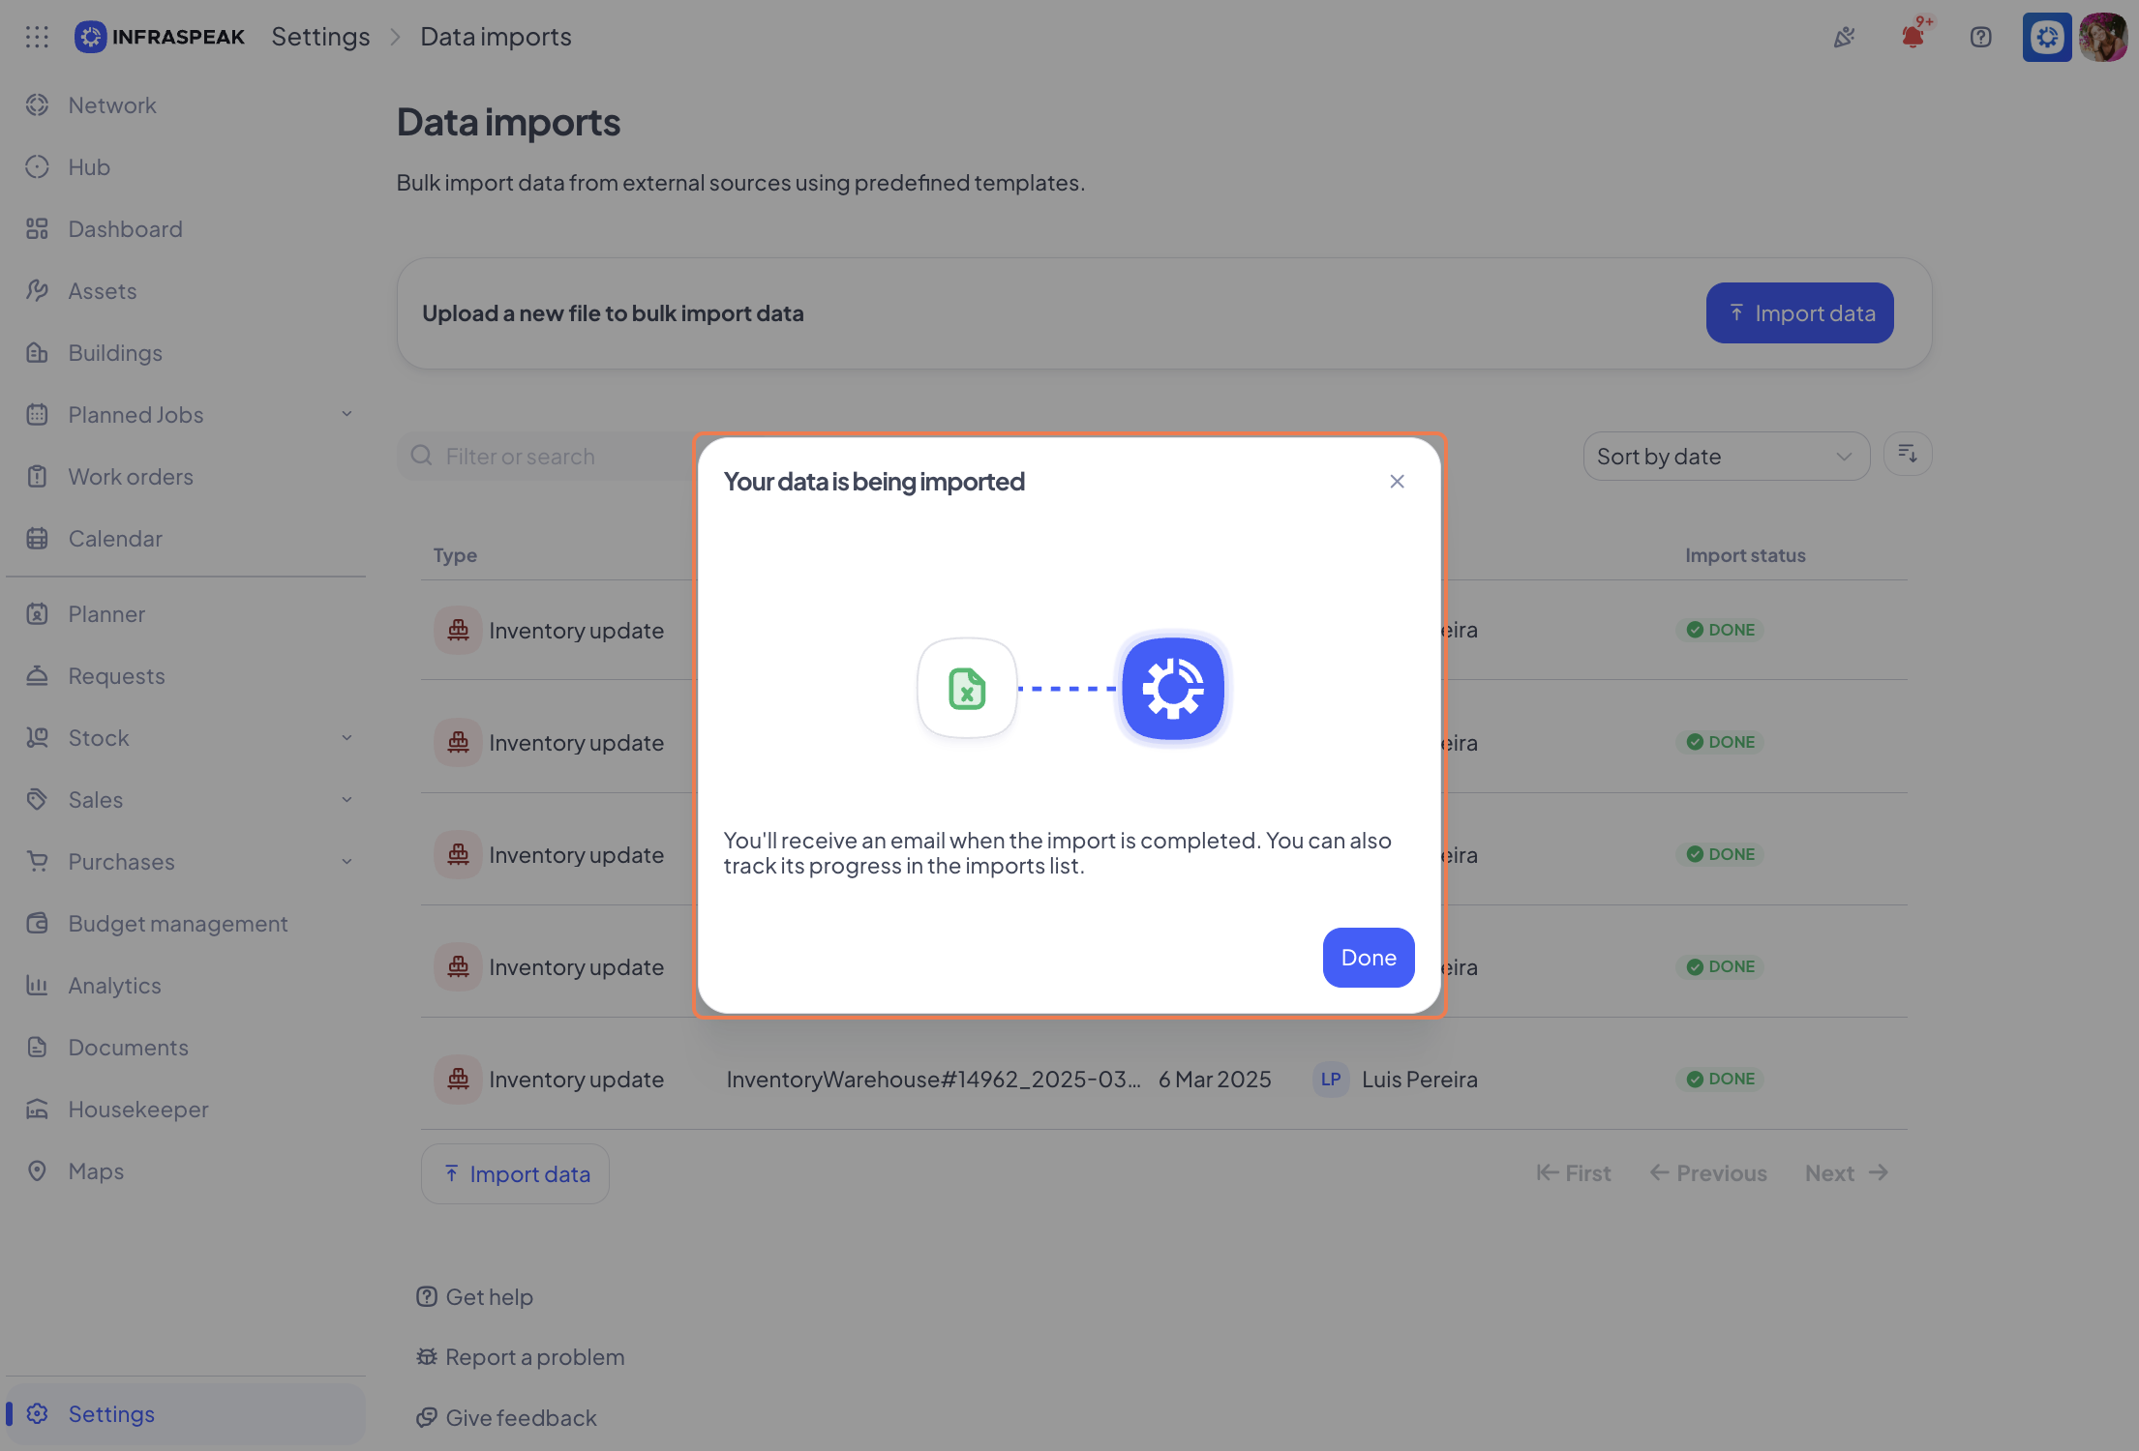Viewport: 2139px width, 1451px height.
Task: Open the Sort by date dropdown
Action: tap(1726, 457)
